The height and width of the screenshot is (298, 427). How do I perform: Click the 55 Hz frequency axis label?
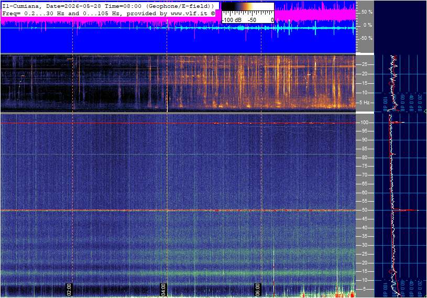click(x=364, y=202)
